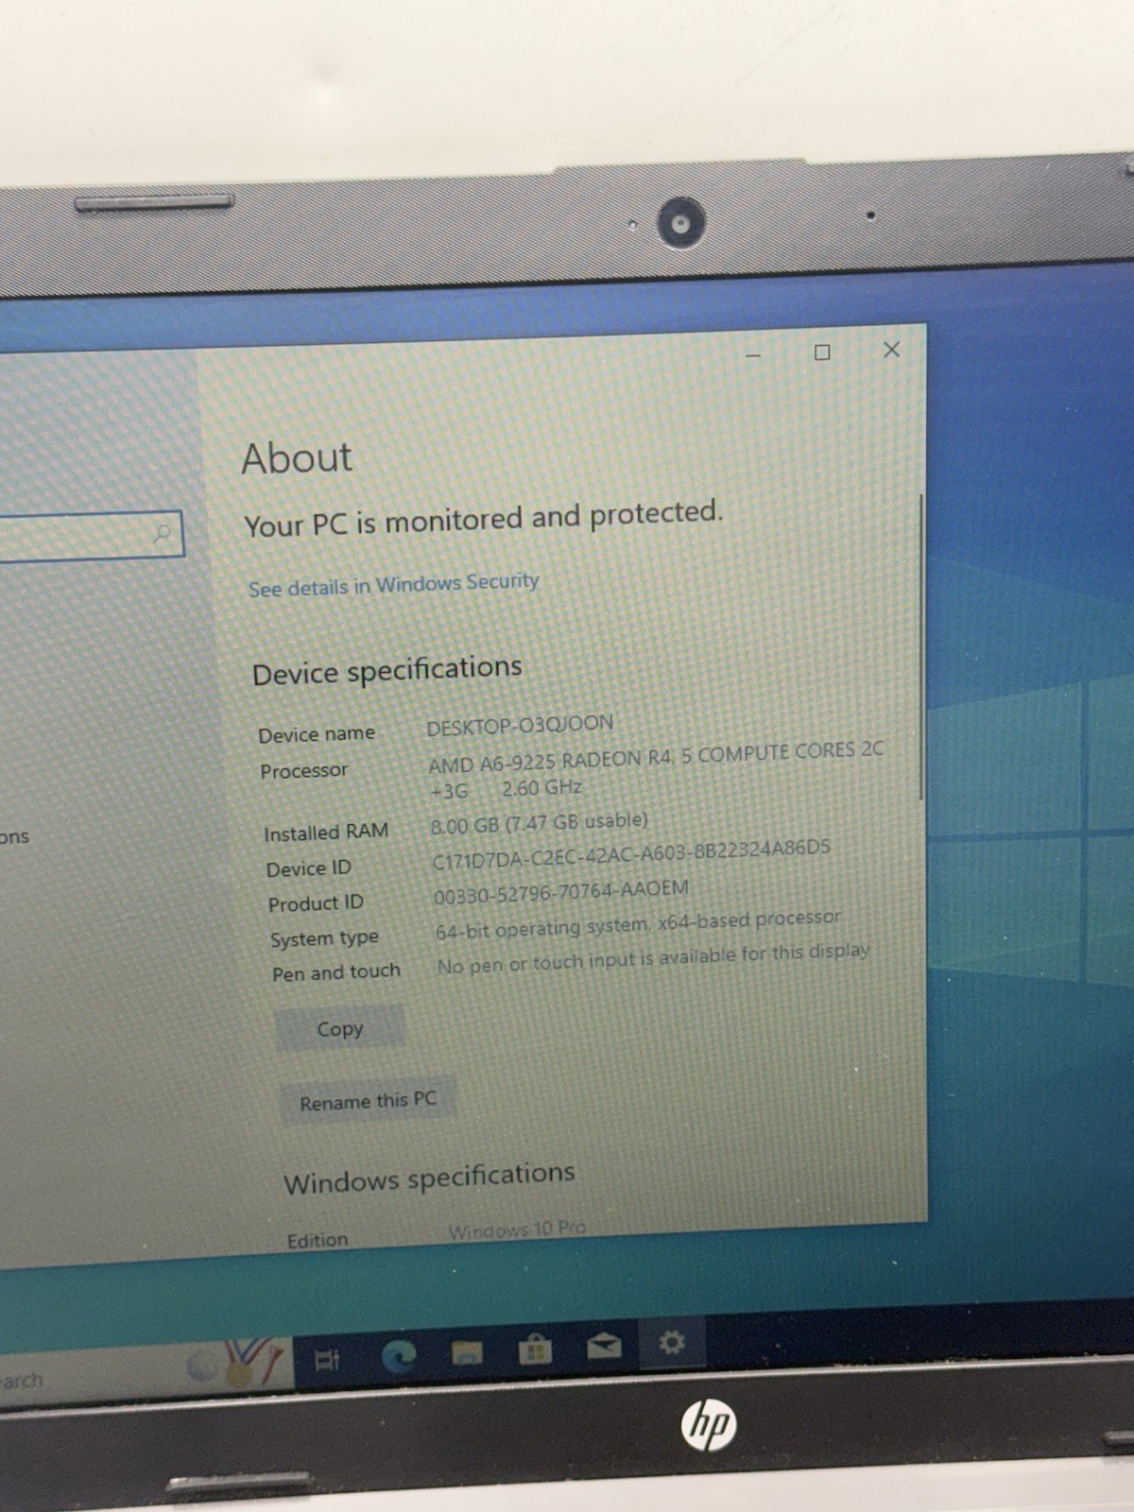This screenshot has width=1134, height=1512.
Task: Open Microsoft Store from the taskbar
Action: coord(535,1349)
